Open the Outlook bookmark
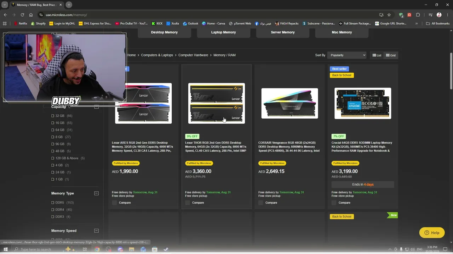Screen dimensions: 453x254 (190, 24)
